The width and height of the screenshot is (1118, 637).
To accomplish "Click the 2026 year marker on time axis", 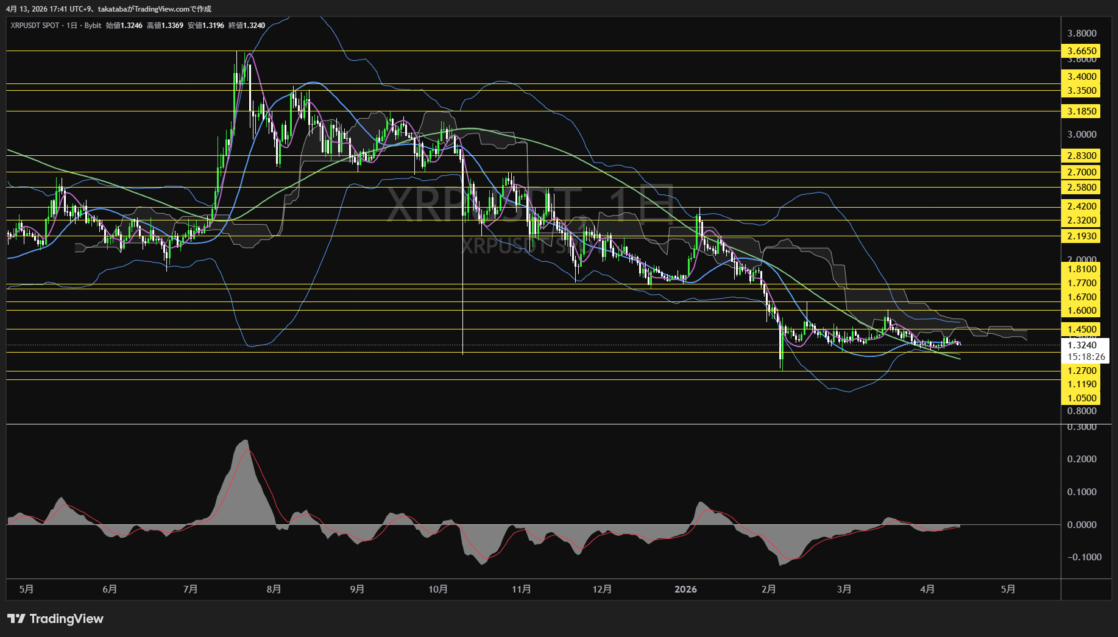I will [x=685, y=589].
